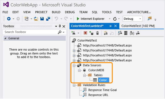The image size is (165, 99).
Task: Switch to ColorWebTest [1:02 PM] tab
Action: pyautogui.click(x=138, y=26)
